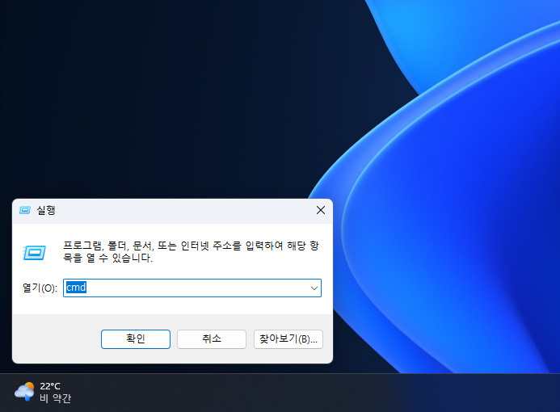This screenshot has height=412, width=560.
Task: Close the 실행 dialog with X
Action: coord(321,210)
